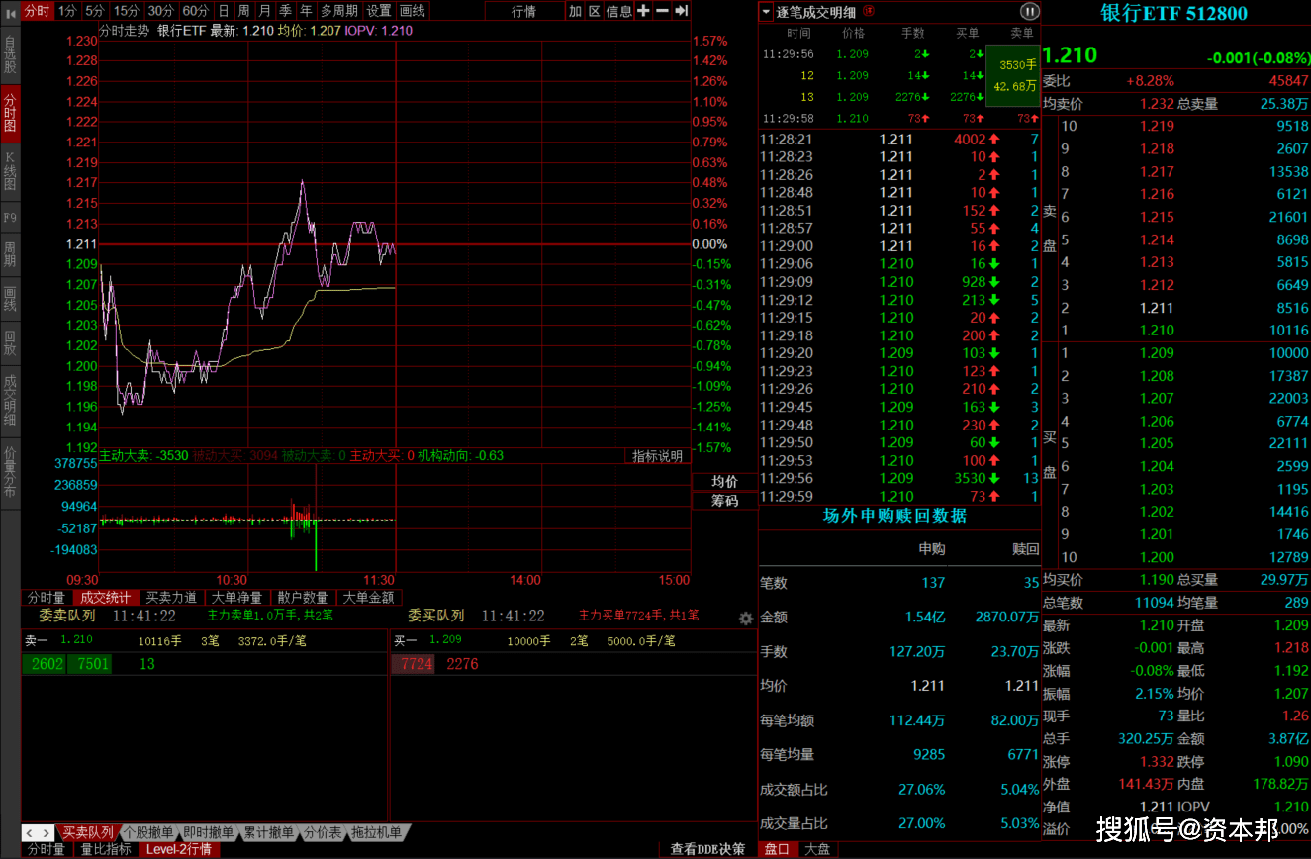Switch to the 周 weekly period
Screen dimensions: 1311x859
[x=243, y=10]
